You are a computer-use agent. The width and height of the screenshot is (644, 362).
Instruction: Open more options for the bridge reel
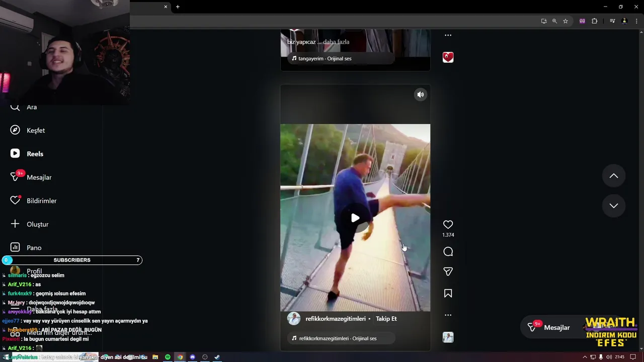(x=448, y=315)
